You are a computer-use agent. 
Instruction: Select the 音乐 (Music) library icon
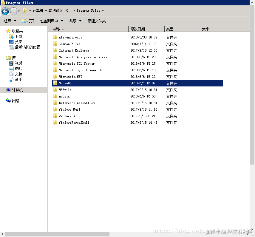click(11, 79)
